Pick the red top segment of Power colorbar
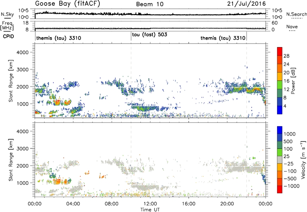Viewport: 307px width, 212px height. [x=280, y=51]
